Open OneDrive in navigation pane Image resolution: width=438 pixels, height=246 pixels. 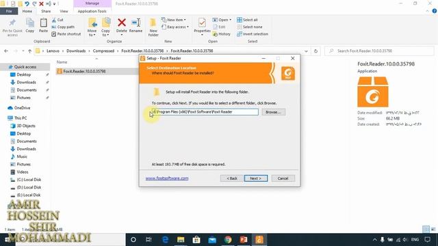22,108
